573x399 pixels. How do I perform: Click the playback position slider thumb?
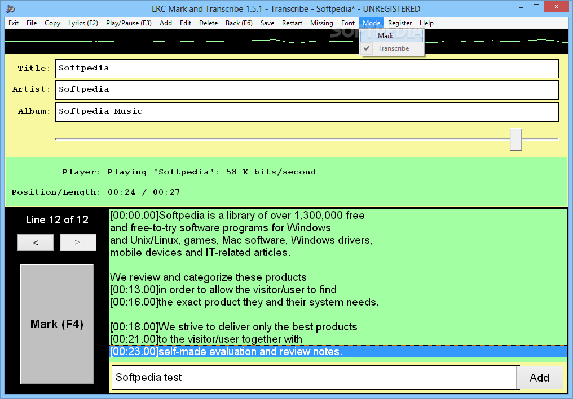click(x=516, y=140)
